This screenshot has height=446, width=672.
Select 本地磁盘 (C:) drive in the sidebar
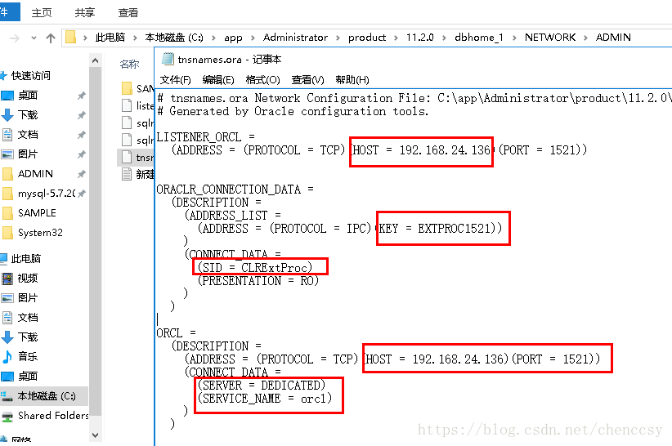46,395
